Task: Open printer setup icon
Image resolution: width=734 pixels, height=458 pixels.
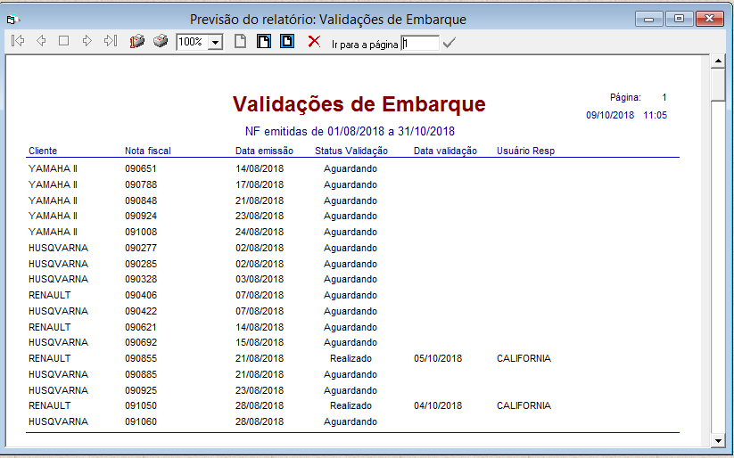Action: tap(136, 41)
